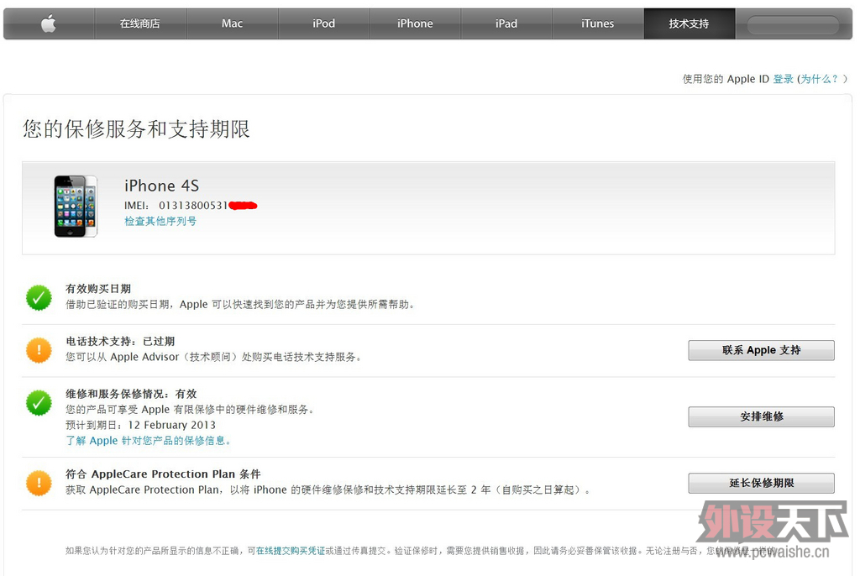
Task: Open the iPod navigation tab
Action: 323,24
